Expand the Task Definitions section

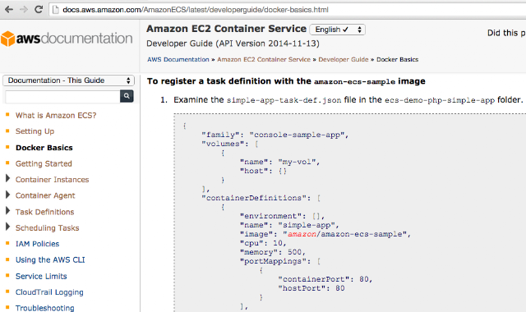coord(7,210)
